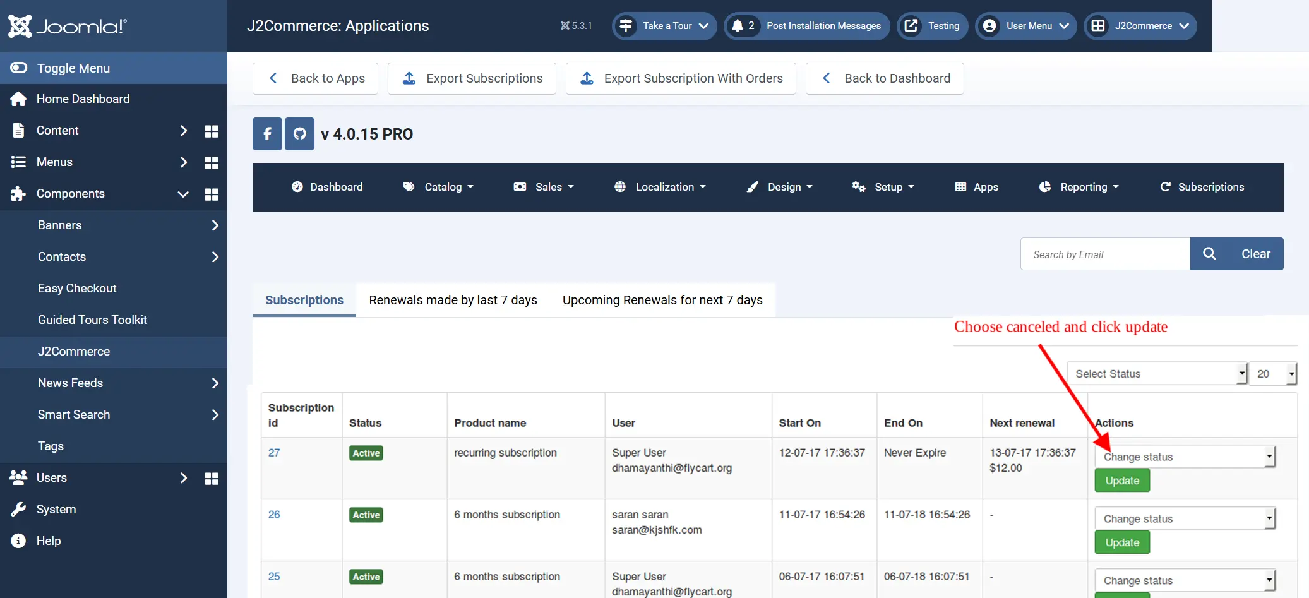This screenshot has height=598, width=1309.
Task: Click the Post Installation Messages bell icon
Action: [x=737, y=26]
